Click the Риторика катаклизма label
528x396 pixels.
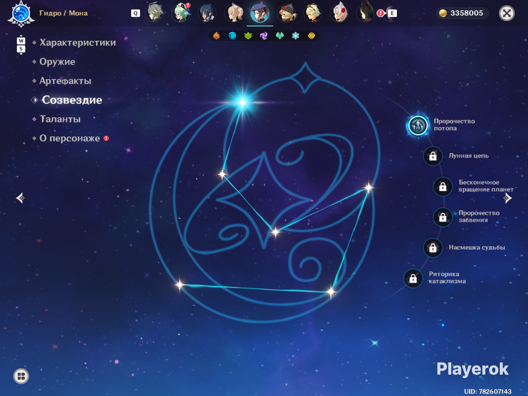coord(447,278)
